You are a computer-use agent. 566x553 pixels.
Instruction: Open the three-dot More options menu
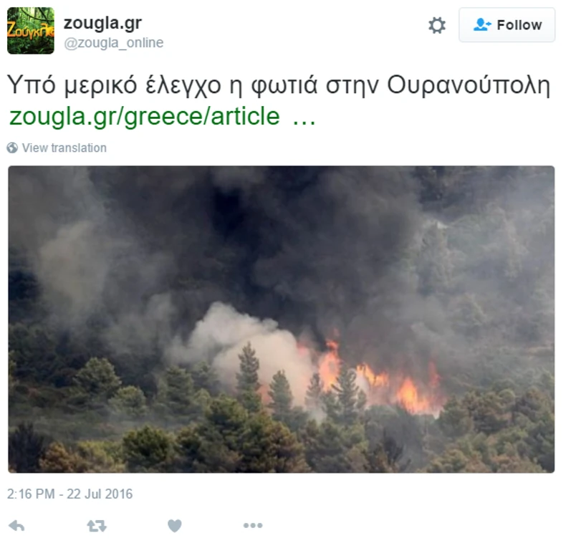[253, 526]
